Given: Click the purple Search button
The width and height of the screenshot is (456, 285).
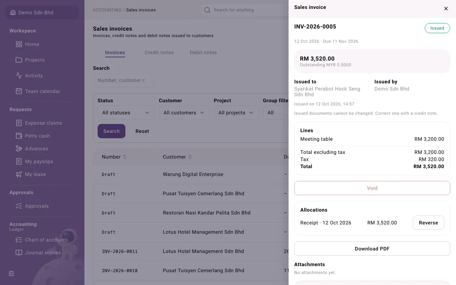Looking at the screenshot, I should click(x=112, y=131).
